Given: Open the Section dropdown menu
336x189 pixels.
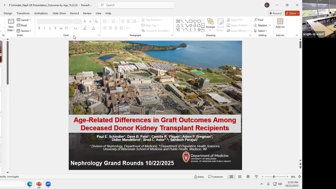Looking at the screenshot, I should [x=26, y=31].
